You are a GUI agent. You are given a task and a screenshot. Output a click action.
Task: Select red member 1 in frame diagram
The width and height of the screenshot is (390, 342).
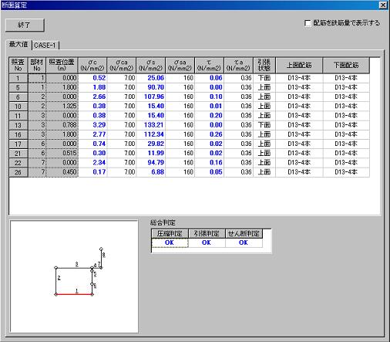74,294
